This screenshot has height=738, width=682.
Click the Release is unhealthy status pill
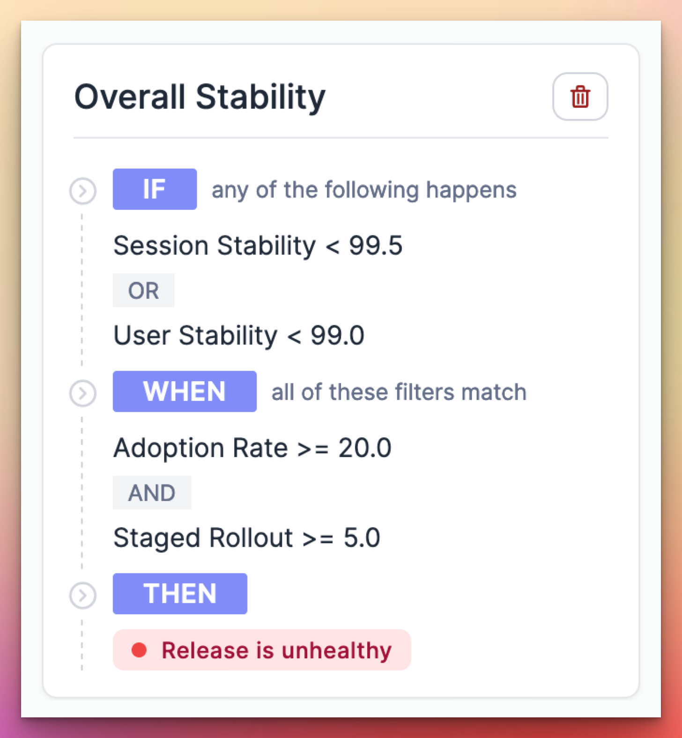click(x=262, y=650)
